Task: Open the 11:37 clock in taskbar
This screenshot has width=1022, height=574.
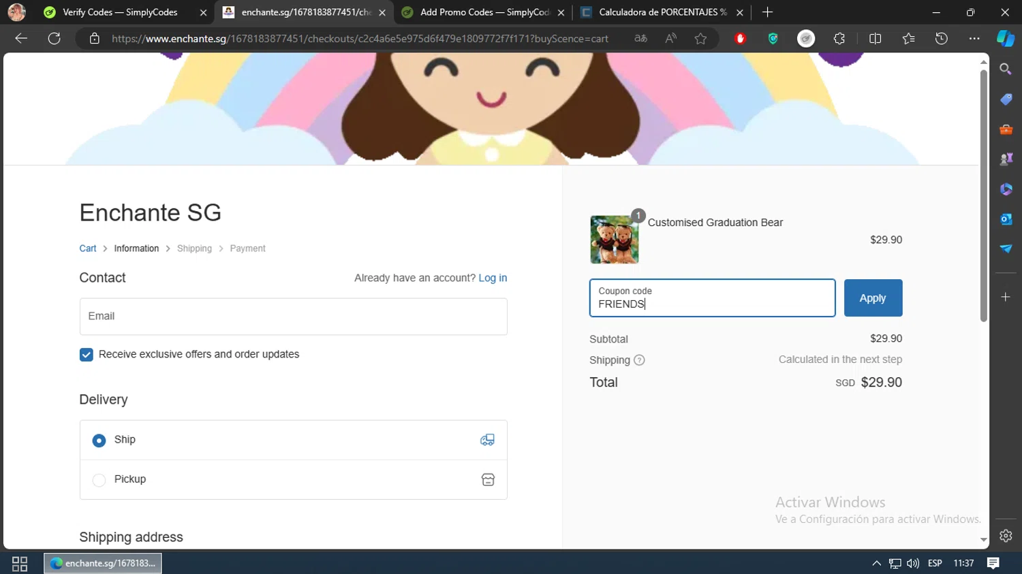Action: pos(963,563)
